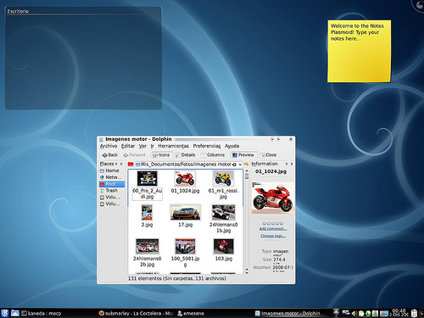The image size is (424, 318).
Task: Open the Archivo menu
Action: 109,146
